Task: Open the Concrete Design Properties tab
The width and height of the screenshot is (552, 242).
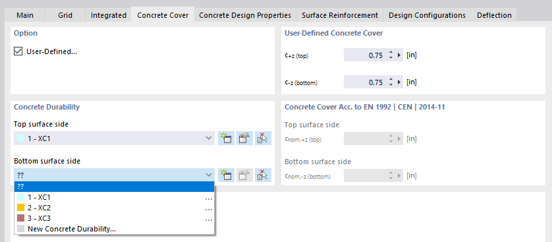Action: pyautogui.click(x=245, y=15)
